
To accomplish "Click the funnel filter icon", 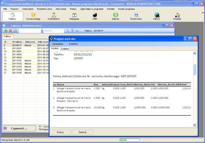I will pyautogui.click(x=72, y=31).
